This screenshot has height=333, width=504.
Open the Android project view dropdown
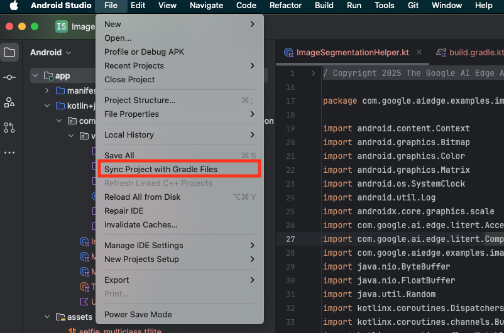click(50, 53)
